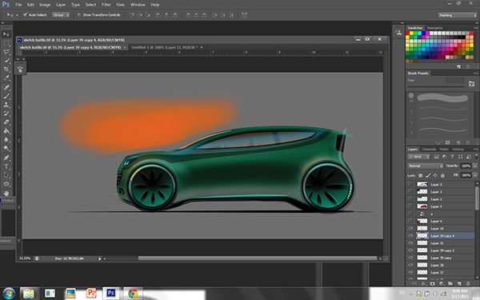Add a layer mask from Layers panel
This screenshot has width=480, height=300.
(x=433, y=284)
